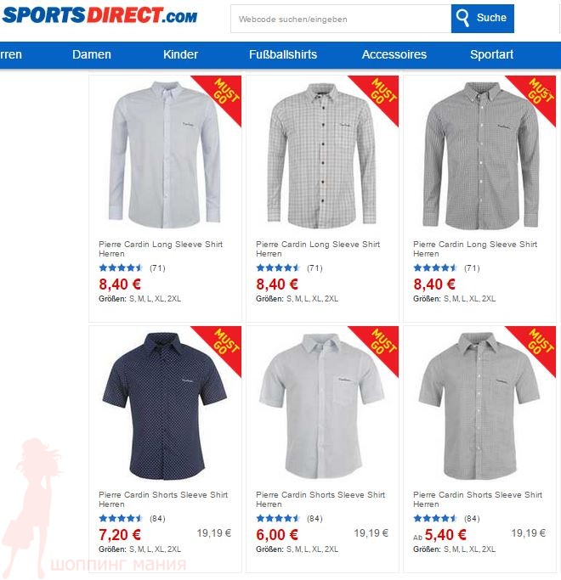The image size is (561, 580).
Task: Click star rating of navy short sleeve shirt
Action: coord(121,519)
